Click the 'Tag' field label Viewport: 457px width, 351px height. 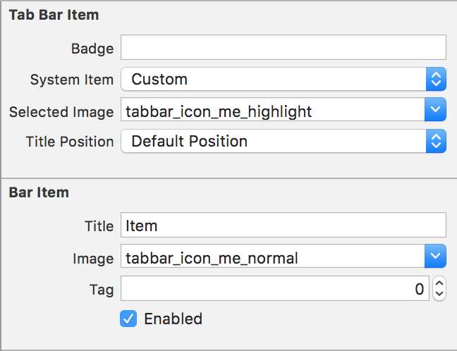tap(102, 289)
